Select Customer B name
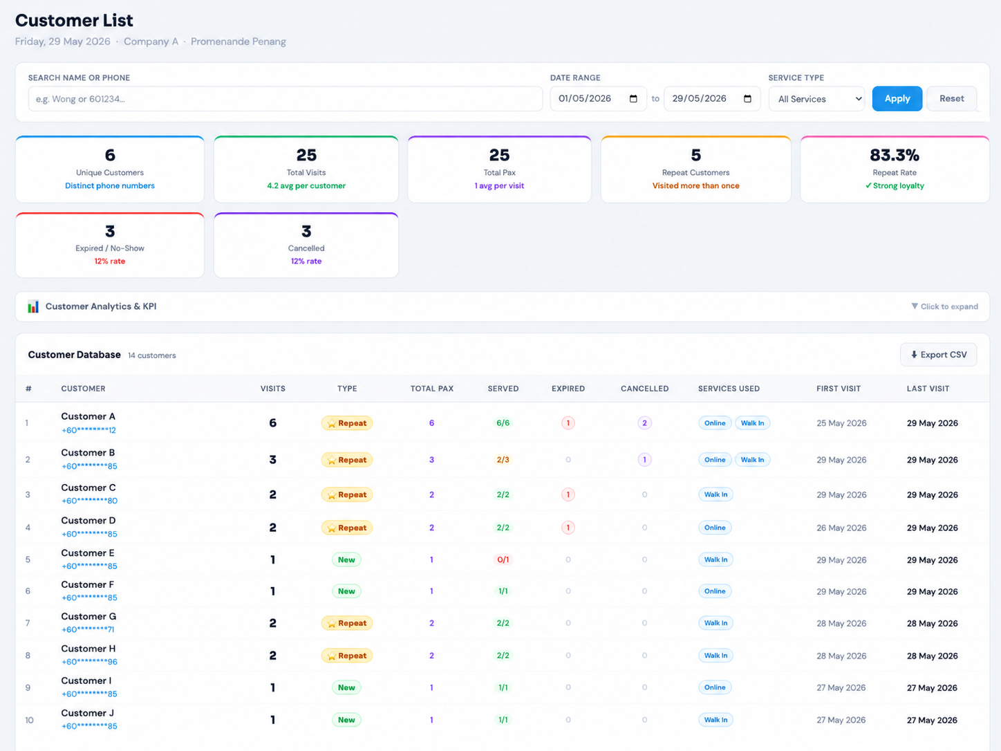The width and height of the screenshot is (1001, 751). point(88,453)
